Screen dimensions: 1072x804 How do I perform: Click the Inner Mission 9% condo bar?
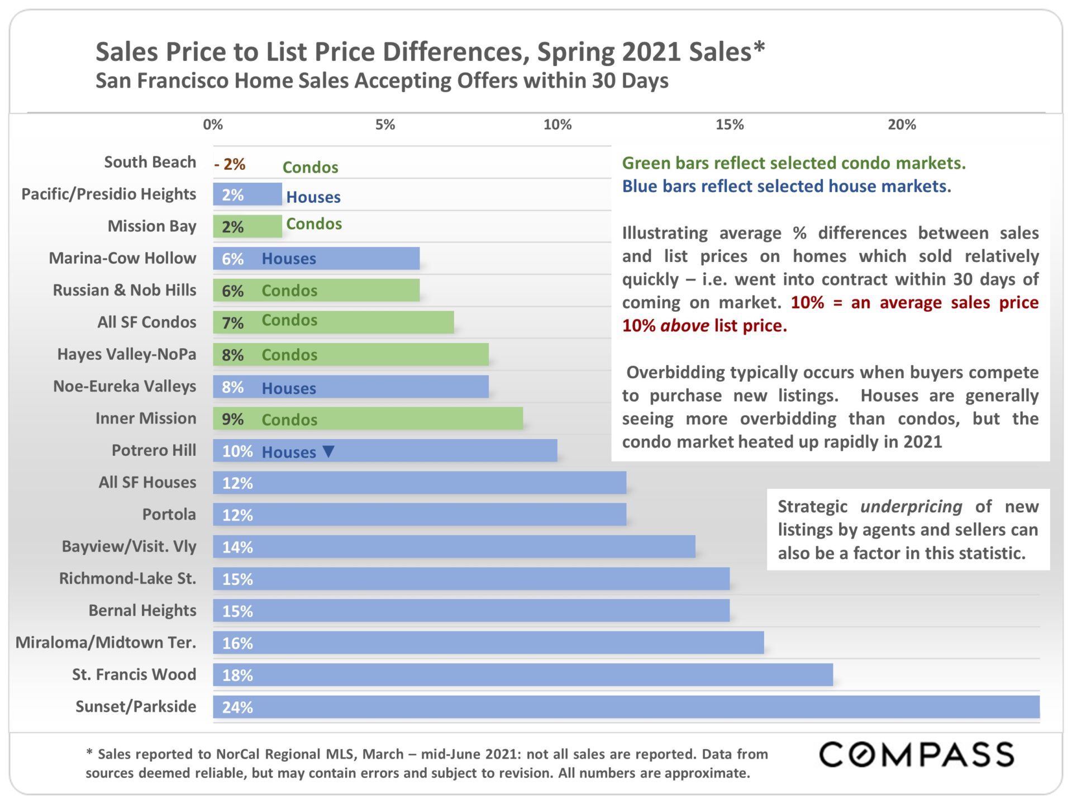pos(368,418)
